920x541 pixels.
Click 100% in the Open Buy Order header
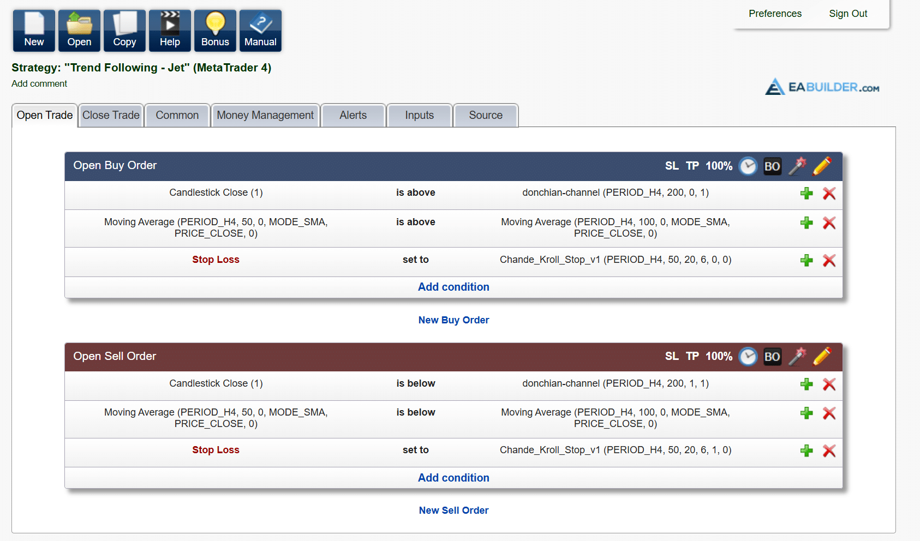click(719, 166)
